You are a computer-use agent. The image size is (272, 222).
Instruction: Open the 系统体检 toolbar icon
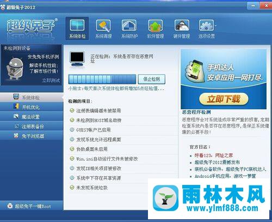(77, 29)
